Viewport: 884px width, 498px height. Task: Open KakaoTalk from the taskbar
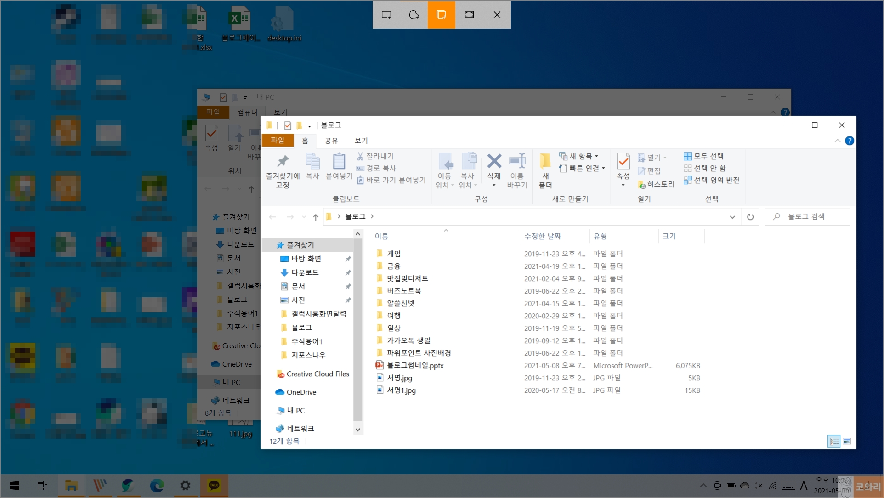coord(214,485)
